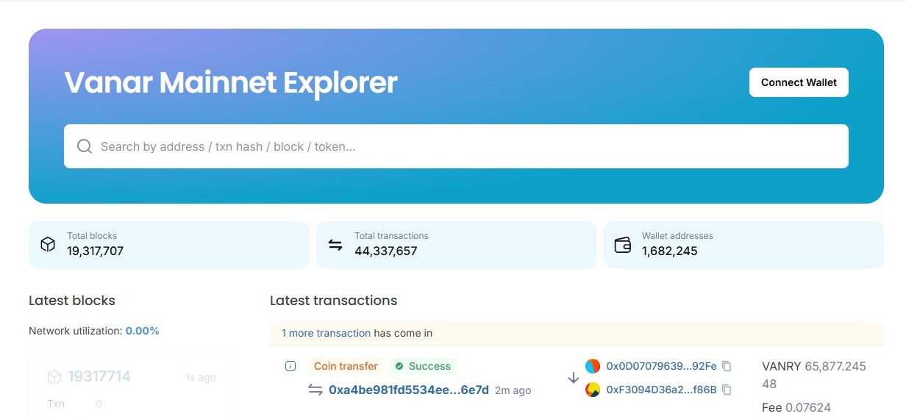Screen dimensions: 906x419
Task: Click the recipient address identicon
Action: 593,390
